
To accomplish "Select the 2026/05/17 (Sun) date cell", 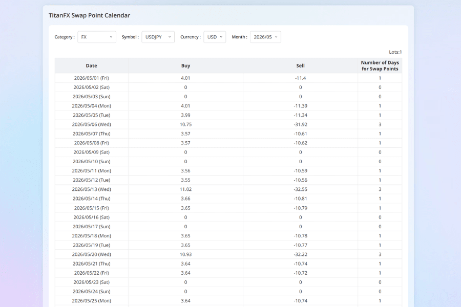I will point(92,227).
